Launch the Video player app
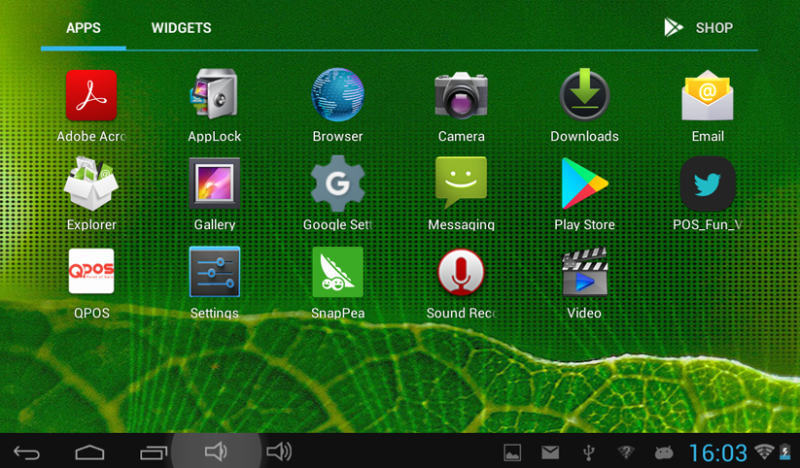The height and width of the screenshot is (468, 800). point(585,272)
